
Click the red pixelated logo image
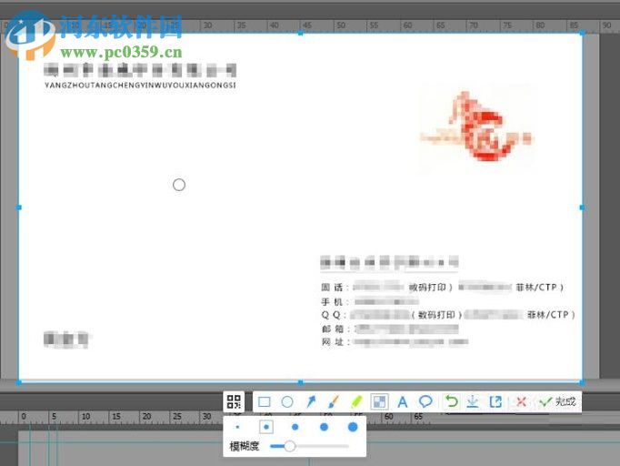(x=477, y=127)
